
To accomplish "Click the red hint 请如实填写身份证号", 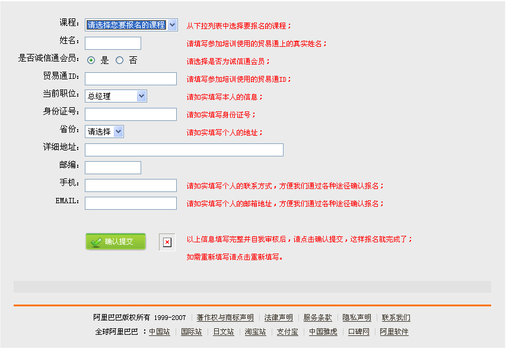I will pyautogui.click(x=221, y=115).
